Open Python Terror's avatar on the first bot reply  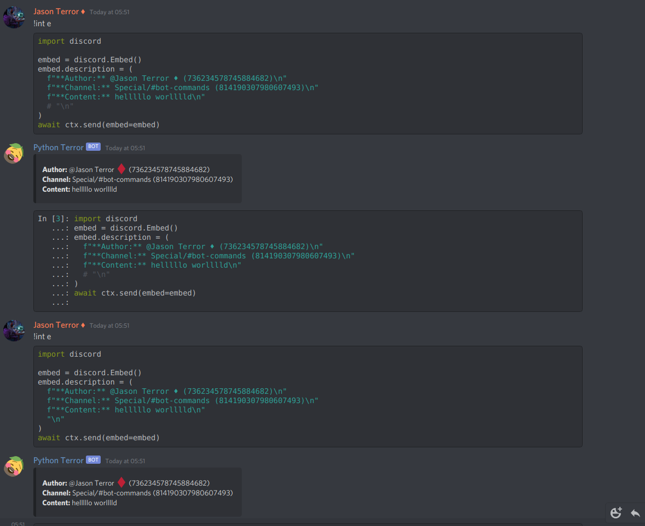[14, 153]
